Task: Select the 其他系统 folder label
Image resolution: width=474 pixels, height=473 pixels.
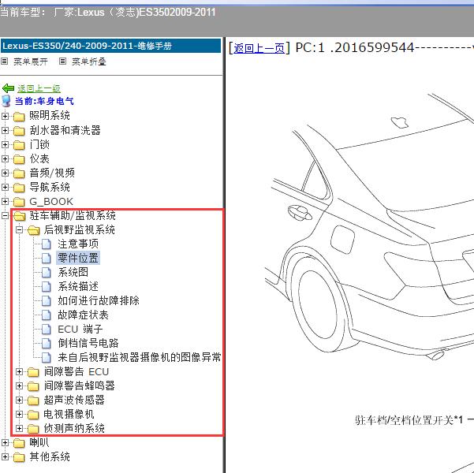Action: [50, 456]
